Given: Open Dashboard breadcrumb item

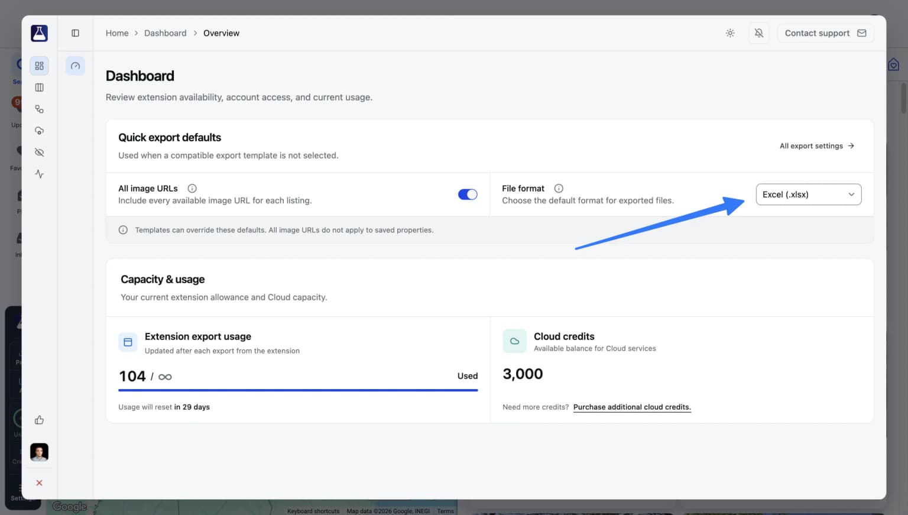Looking at the screenshot, I should tap(165, 33).
